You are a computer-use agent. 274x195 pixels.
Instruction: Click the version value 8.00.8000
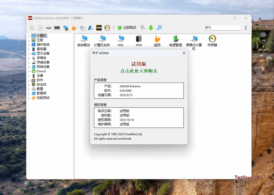tap(125, 91)
